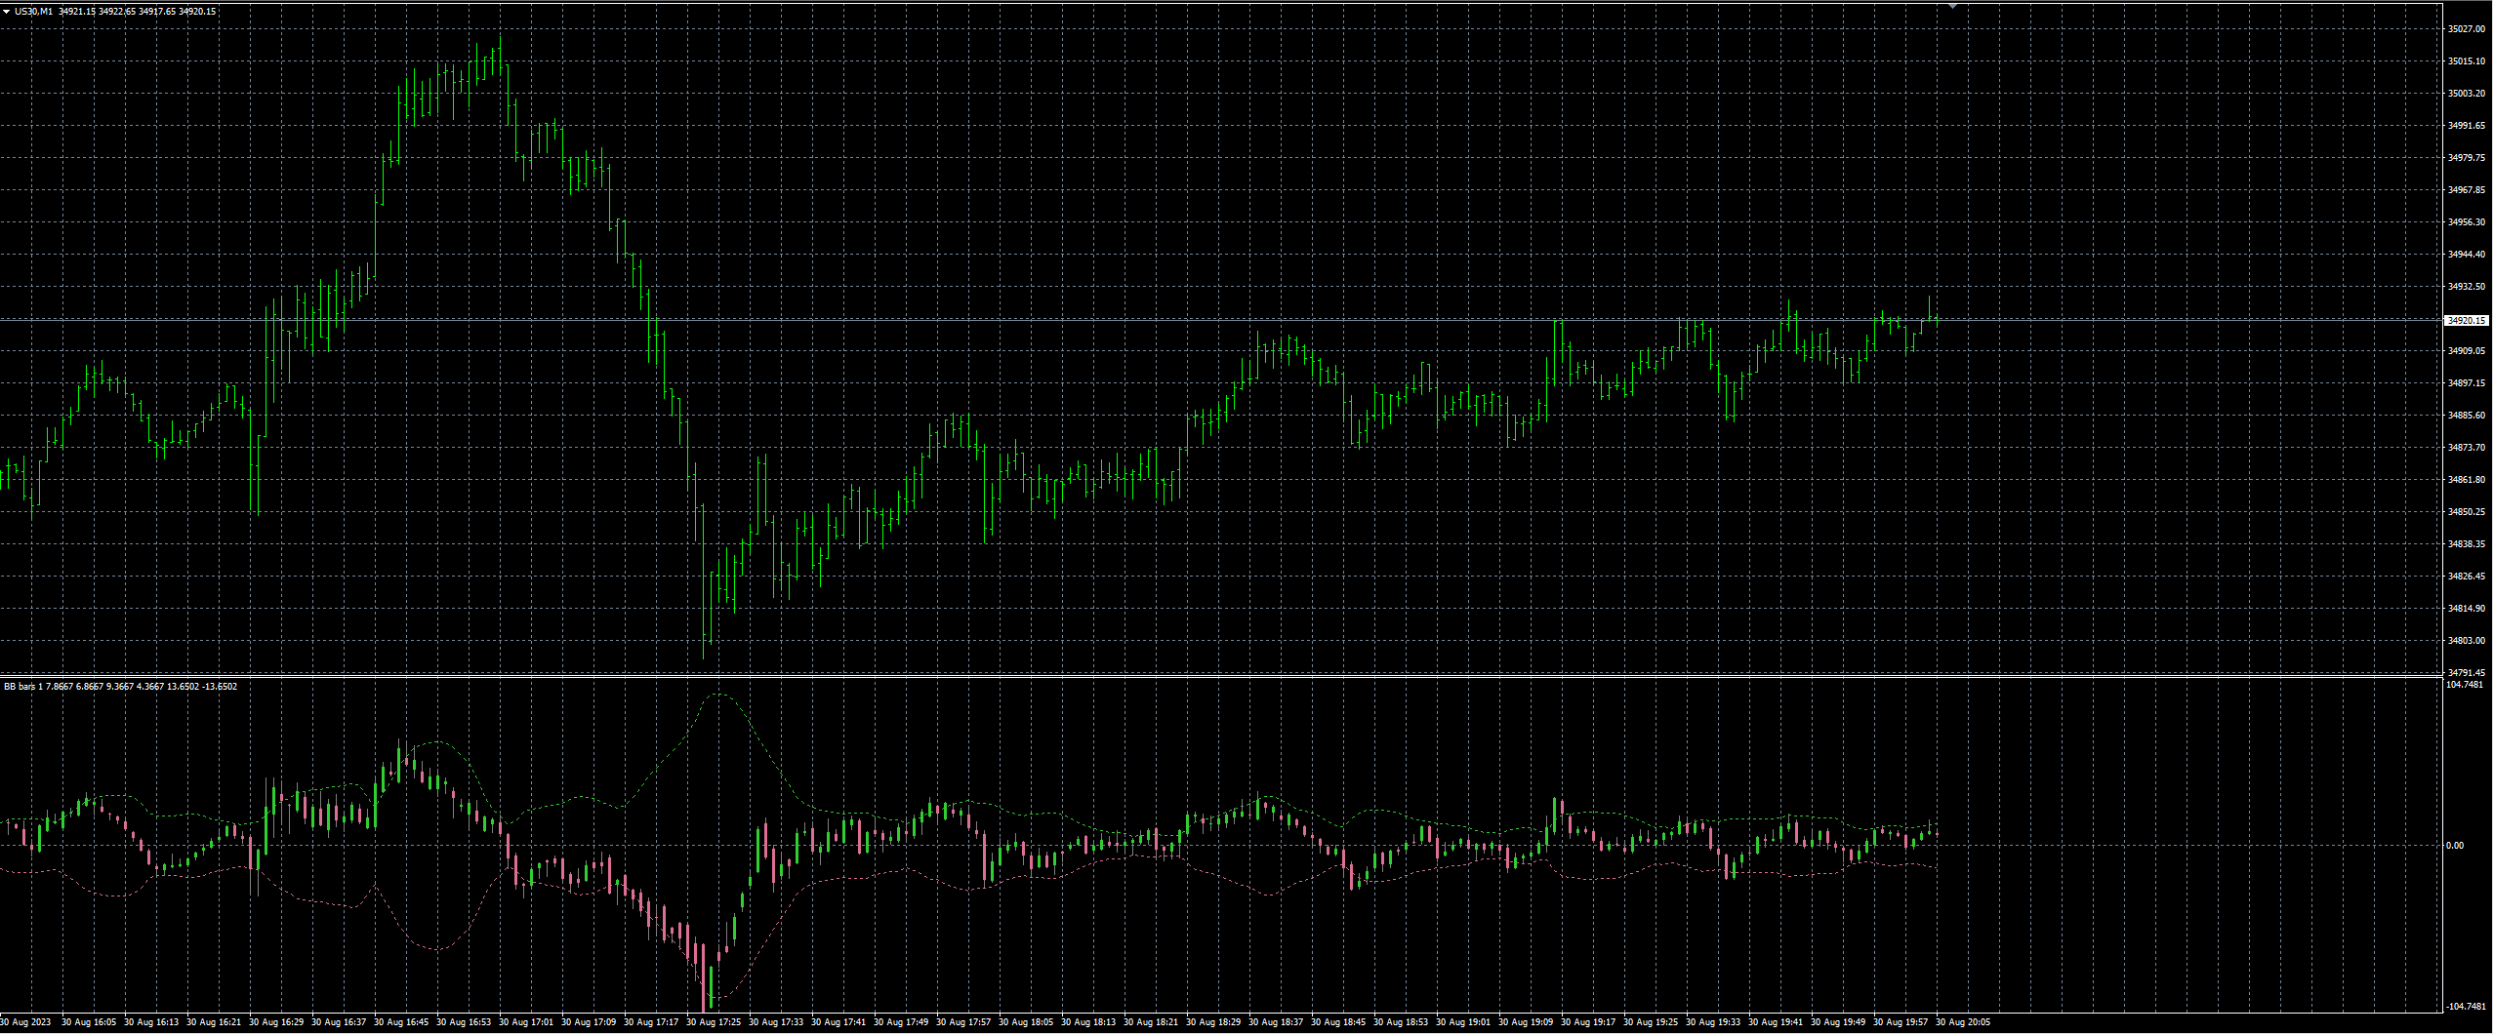Click price scale value 34932.50
The width and height of the screenshot is (2494, 1035).
[2467, 287]
